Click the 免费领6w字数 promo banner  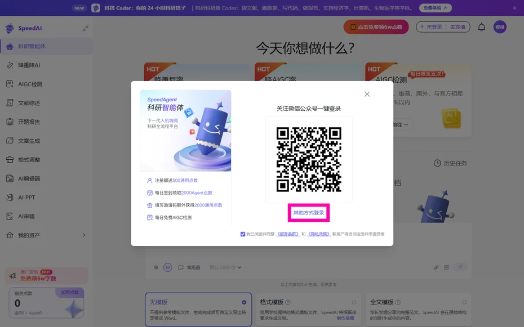pyautogui.click(x=46, y=276)
